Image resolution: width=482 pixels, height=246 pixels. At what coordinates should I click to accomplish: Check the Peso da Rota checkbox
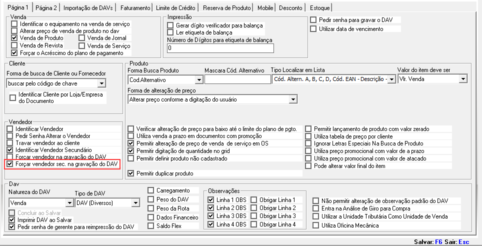tap(150, 208)
